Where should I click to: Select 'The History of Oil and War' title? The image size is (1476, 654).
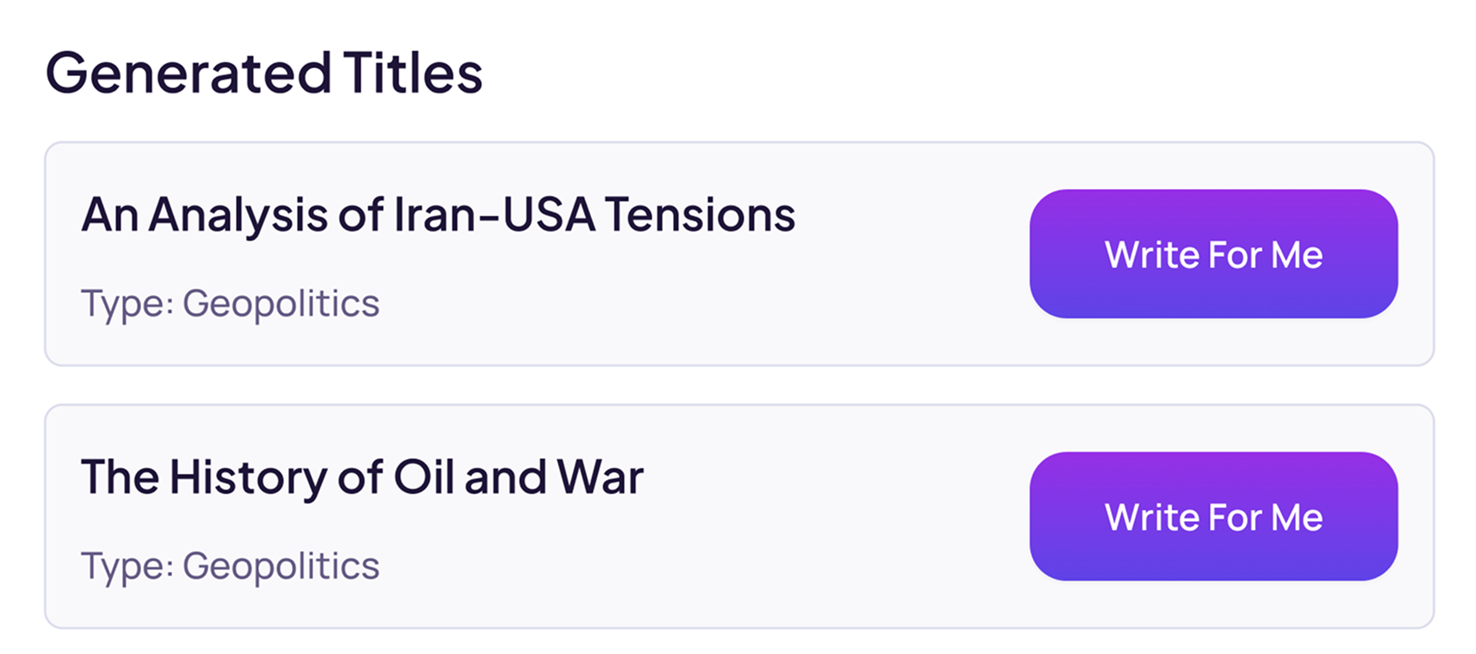click(x=362, y=477)
